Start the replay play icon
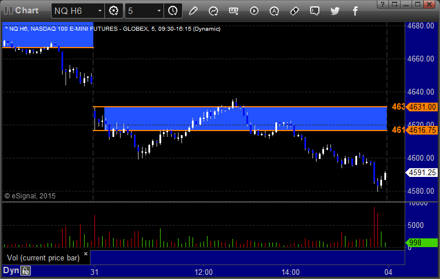Image resolution: width=440 pixels, height=279 pixels. pyautogui.click(x=254, y=11)
